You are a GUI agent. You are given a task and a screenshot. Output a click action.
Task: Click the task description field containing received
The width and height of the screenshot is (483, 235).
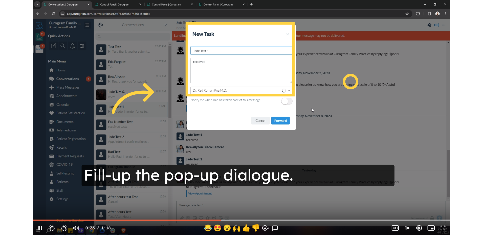point(241,70)
